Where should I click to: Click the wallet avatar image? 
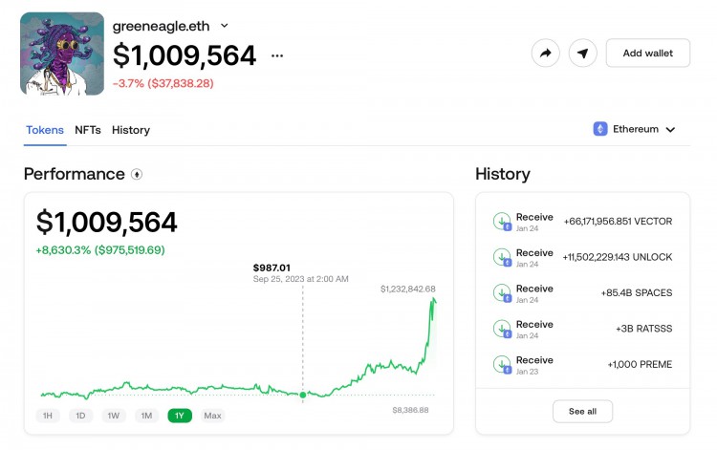(62, 54)
